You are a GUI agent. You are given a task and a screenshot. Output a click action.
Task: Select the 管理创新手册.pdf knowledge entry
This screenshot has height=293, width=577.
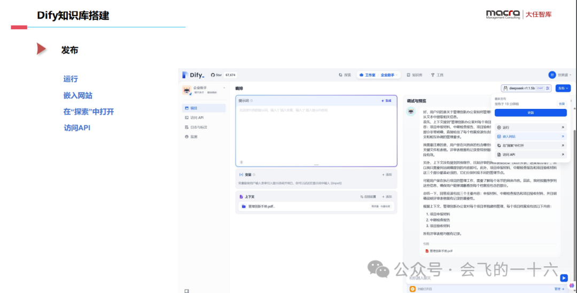(316, 206)
